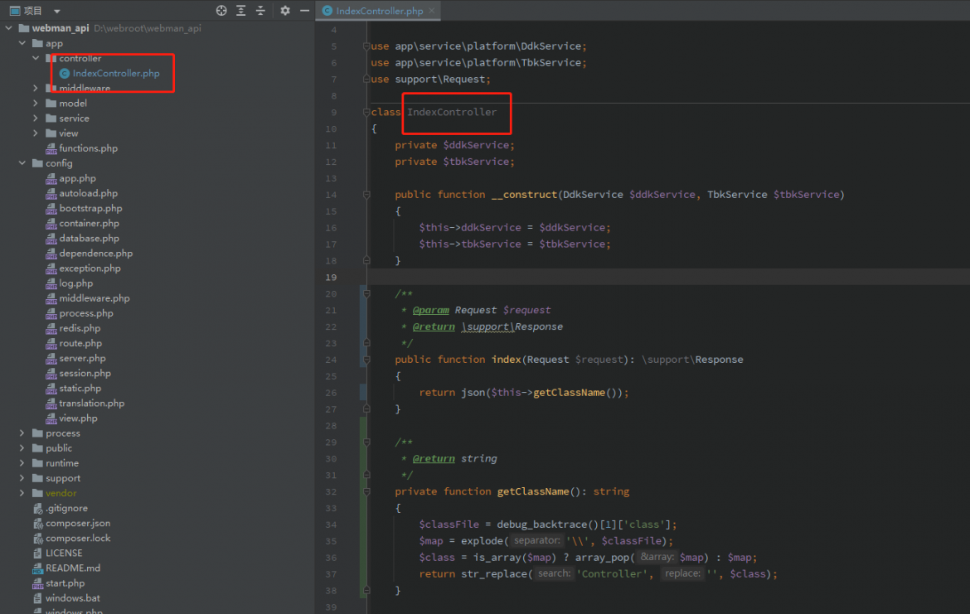Expand the support folder
970x614 pixels.
click(x=22, y=478)
